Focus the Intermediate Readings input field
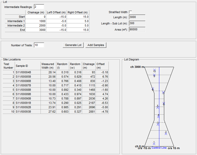The width and height of the screenshot is (197, 155). (x=39, y=7)
